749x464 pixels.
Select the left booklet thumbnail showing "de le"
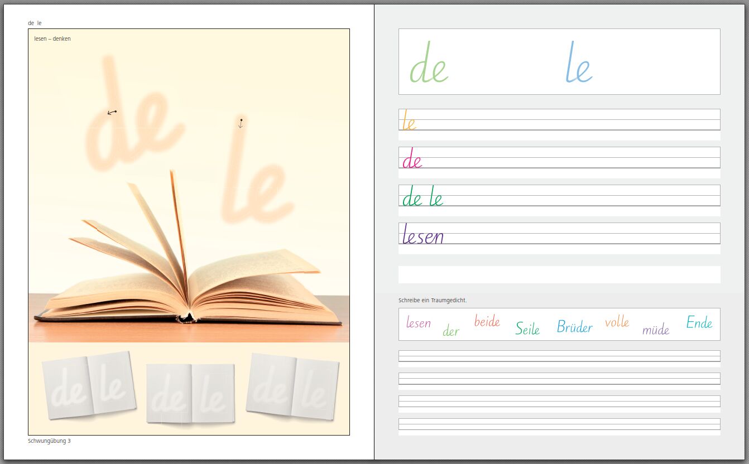[x=89, y=386]
